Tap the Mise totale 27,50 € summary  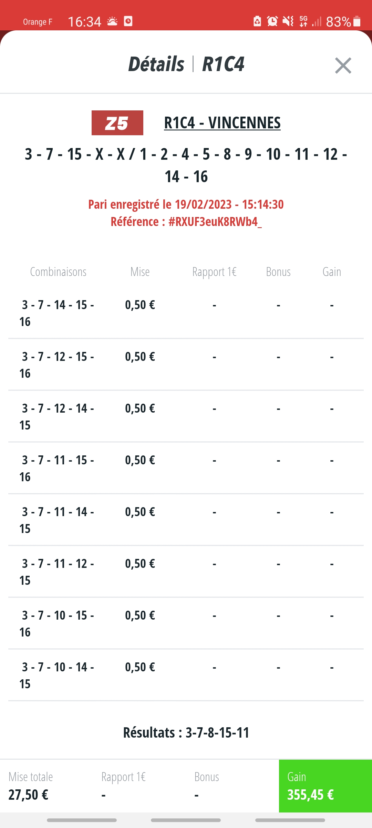tap(31, 786)
